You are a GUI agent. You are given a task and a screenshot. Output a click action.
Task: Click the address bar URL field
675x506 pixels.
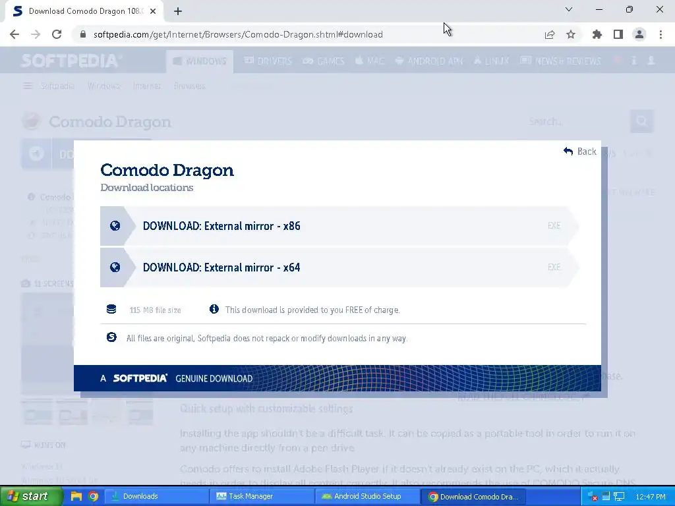310,34
